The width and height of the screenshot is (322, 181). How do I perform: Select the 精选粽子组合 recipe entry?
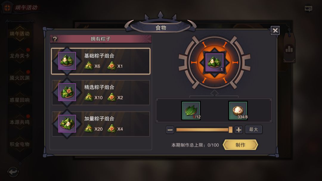101,93
